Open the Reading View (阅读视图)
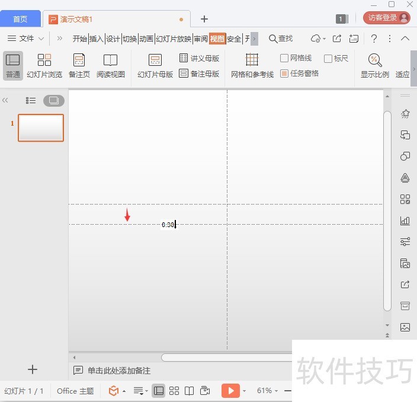This screenshot has height=402, width=417. (x=110, y=65)
